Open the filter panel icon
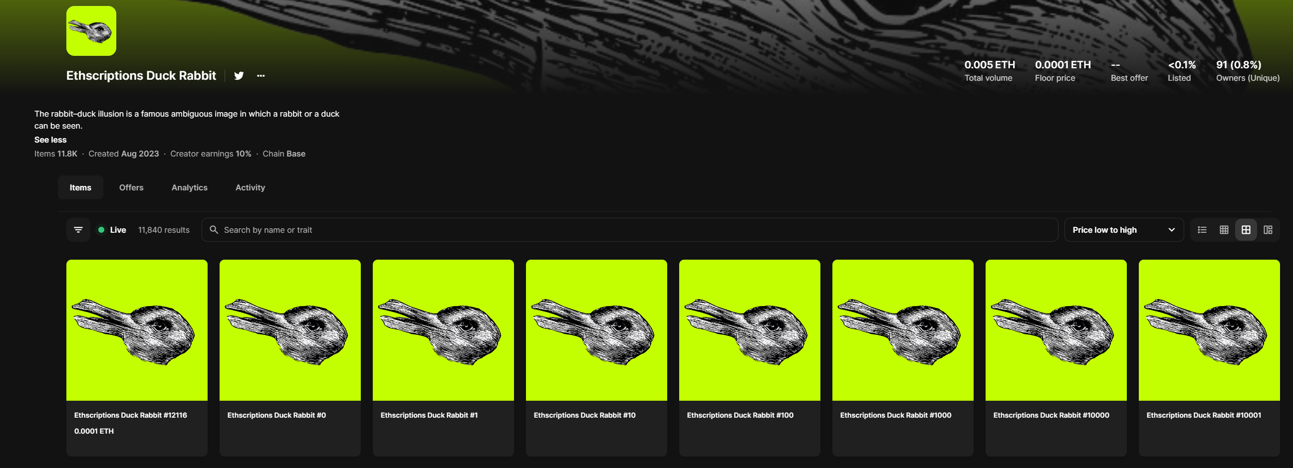Screen dimensions: 1293x468 78,230
